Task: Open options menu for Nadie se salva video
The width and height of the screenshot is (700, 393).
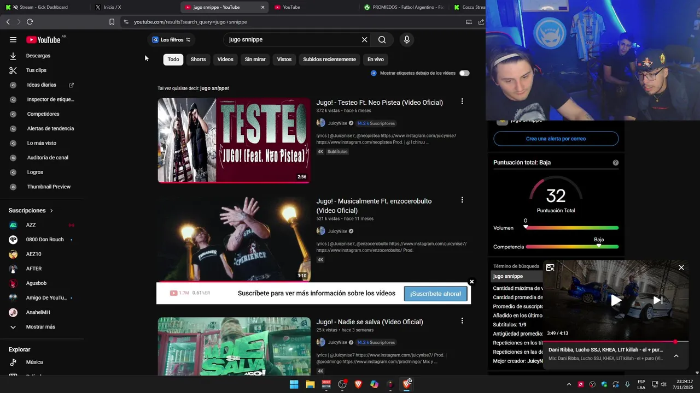Action: 462,321
